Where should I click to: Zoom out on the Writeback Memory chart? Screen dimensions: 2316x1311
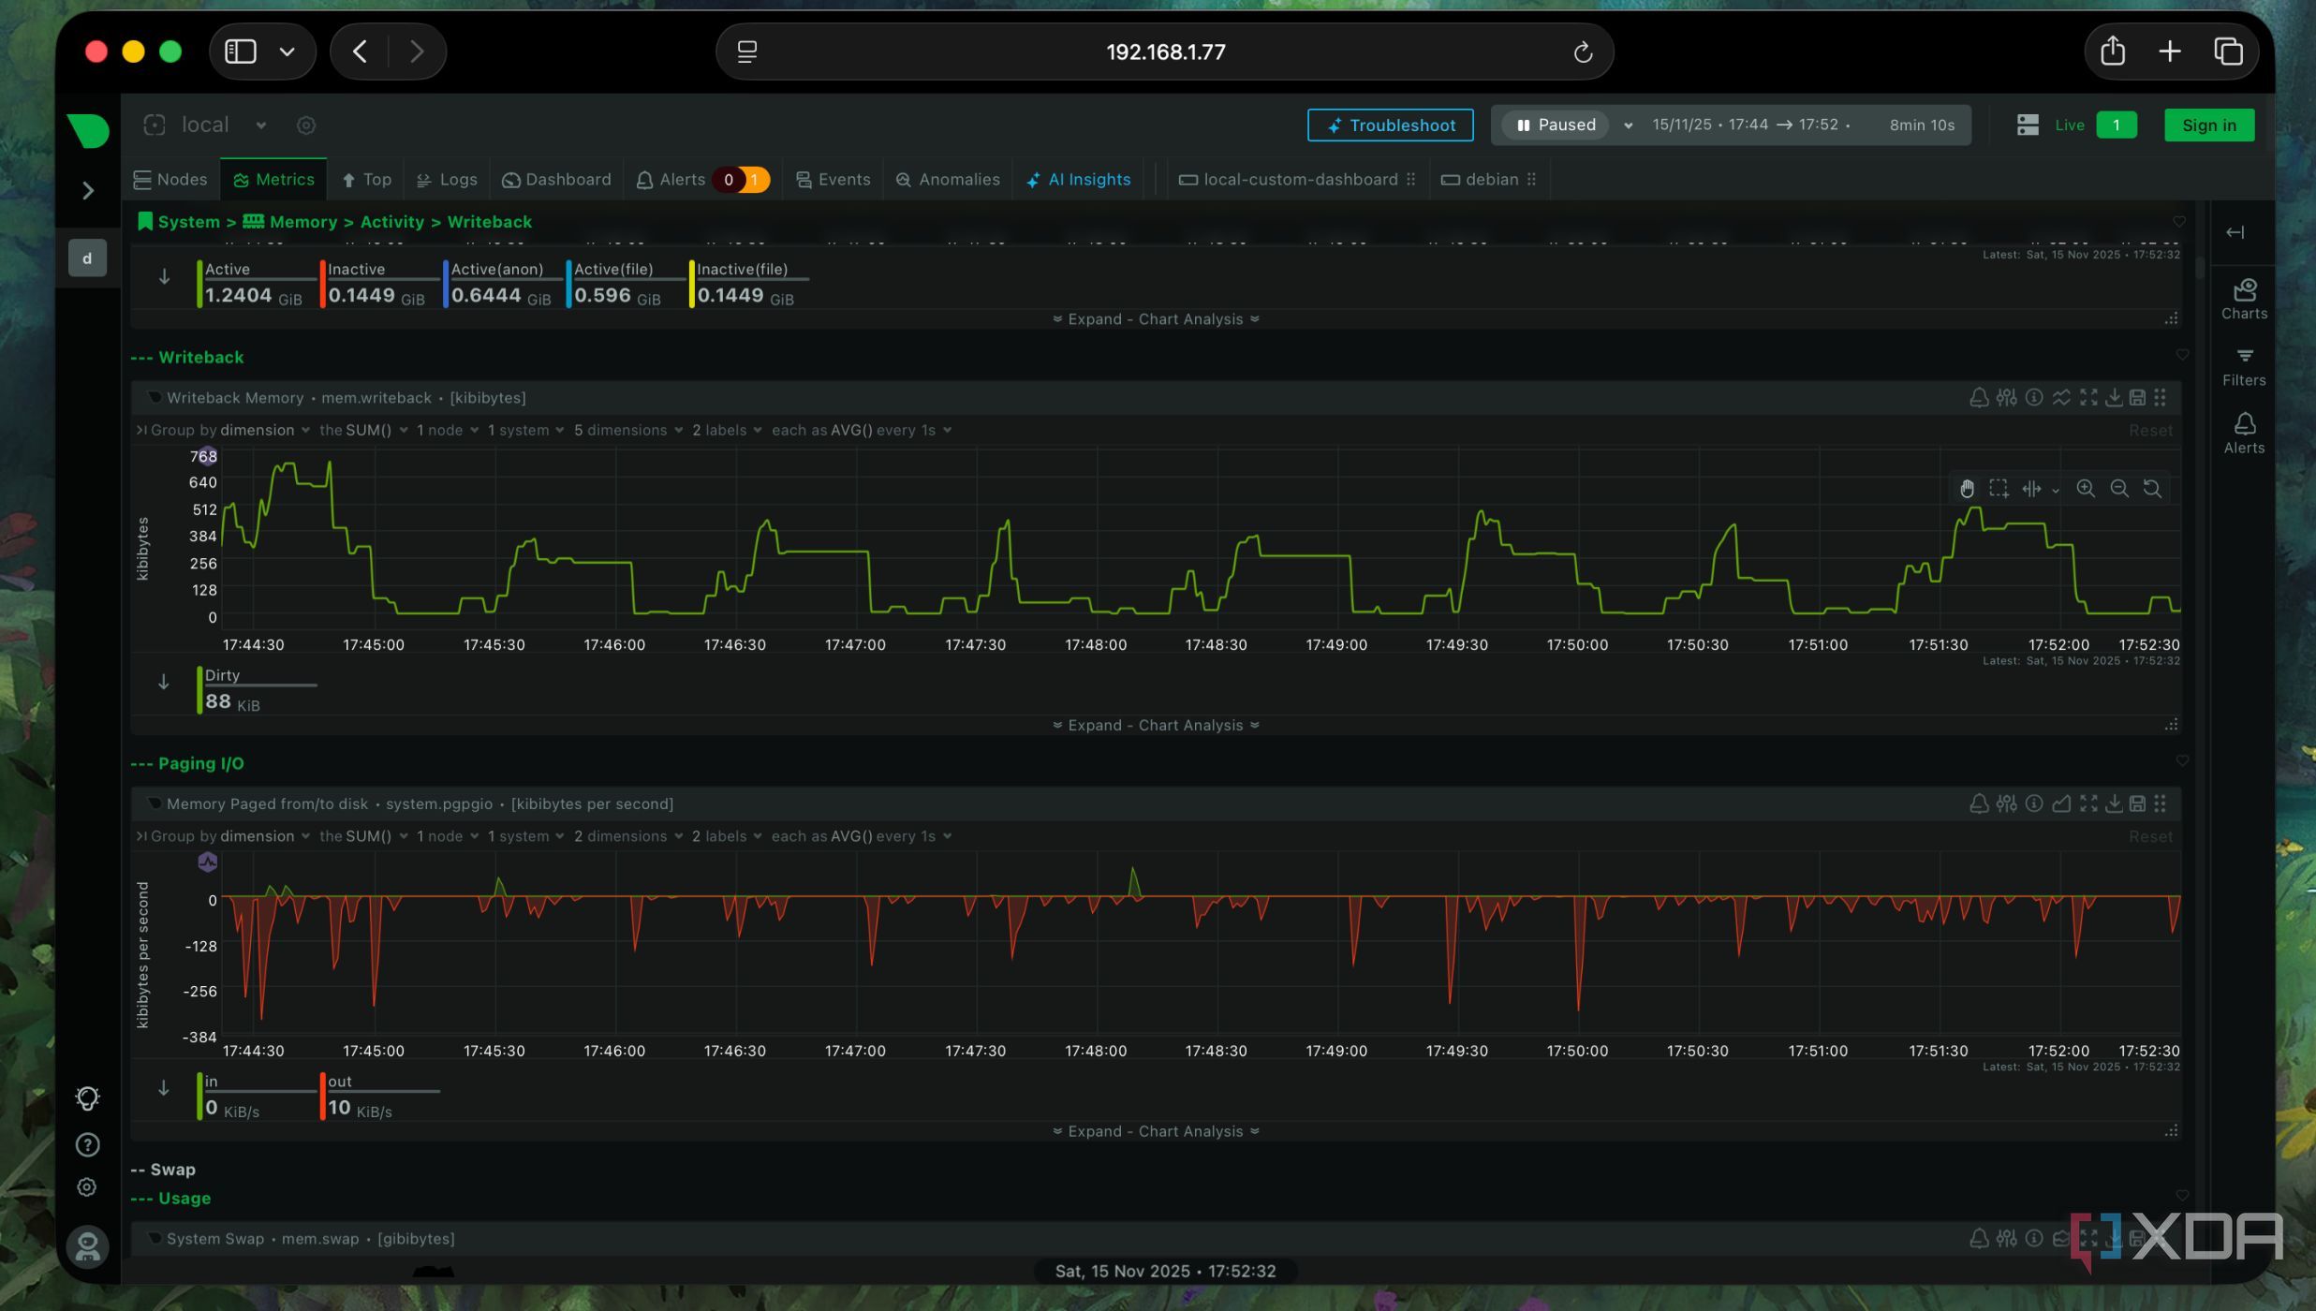[x=2119, y=489]
